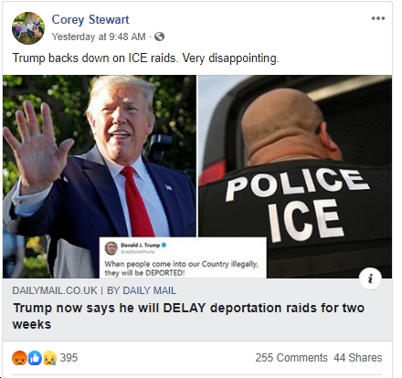Click the info 'i' icon on article
Image resolution: width=402 pixels, height=378 pixels.
[x=370, y=278]
